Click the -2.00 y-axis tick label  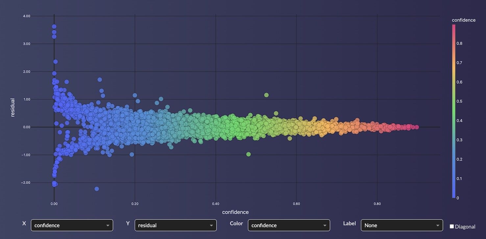(26, 183)
